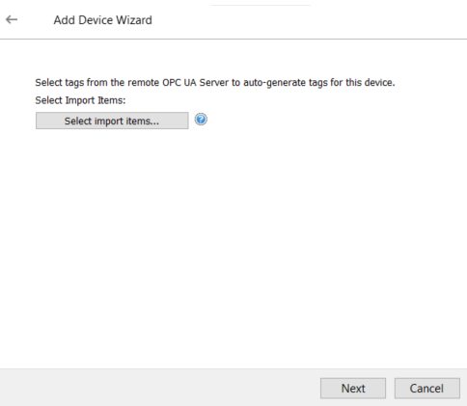Click the auto-generate tags instruction sentence
467x406 pixels.
coord(215,83)
